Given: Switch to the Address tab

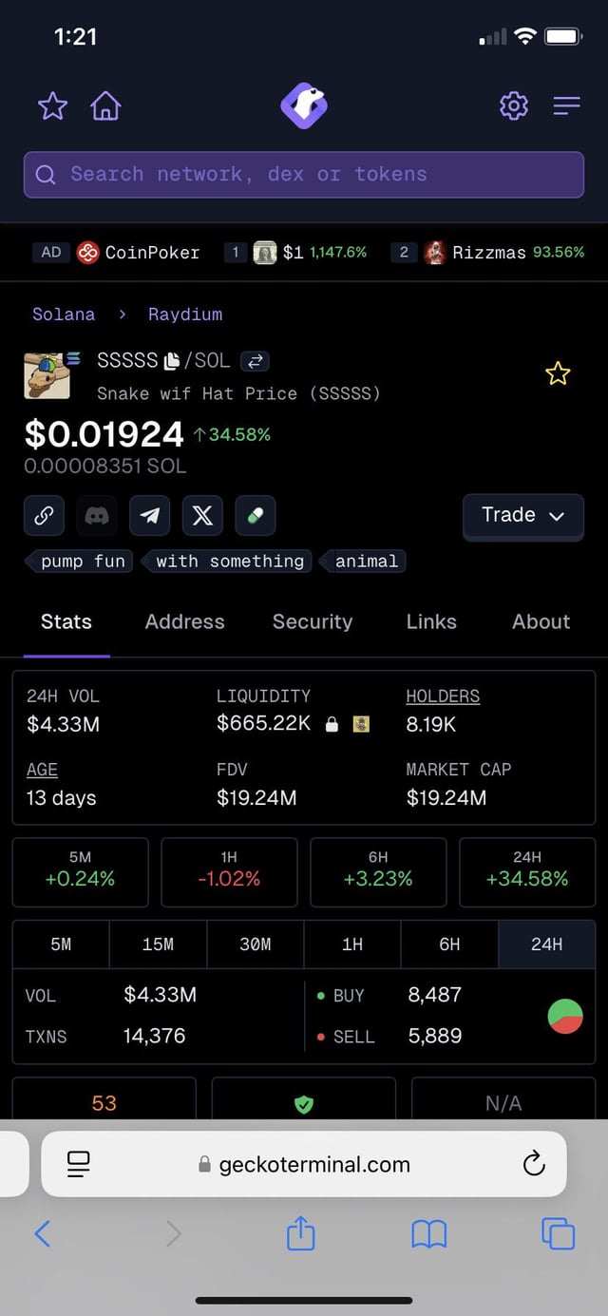Looking at the screenshot, I should (x=184, y=622).
